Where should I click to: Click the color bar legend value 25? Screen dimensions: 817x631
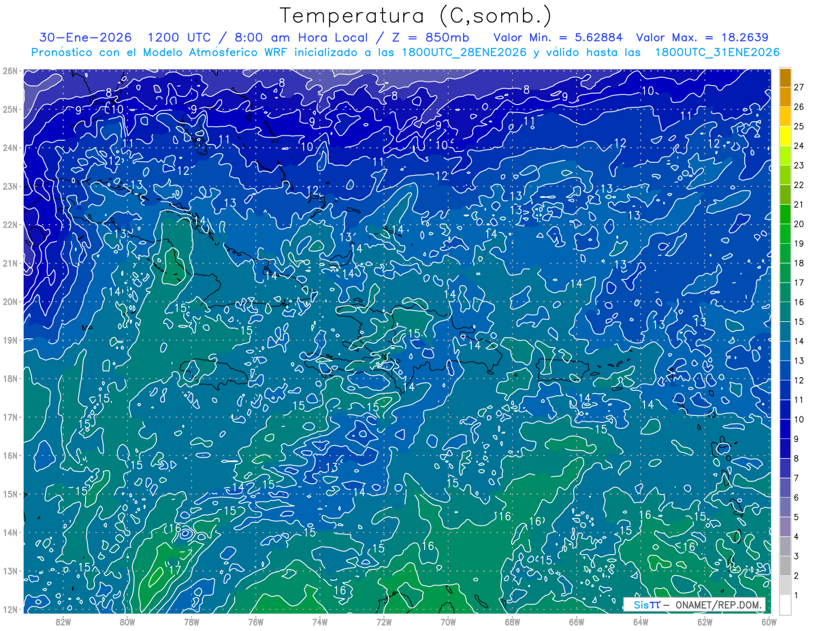(x=799, y=126)
